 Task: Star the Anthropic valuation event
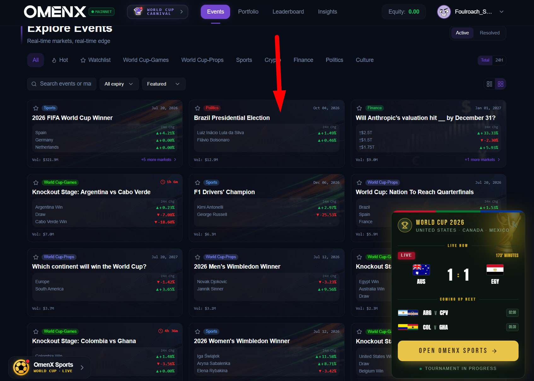click(359, 108)
